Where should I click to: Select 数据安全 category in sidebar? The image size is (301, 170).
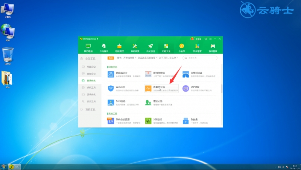coord(90,74)
